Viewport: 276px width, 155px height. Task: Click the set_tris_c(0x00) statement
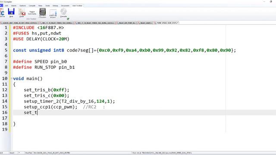[47, 96]
